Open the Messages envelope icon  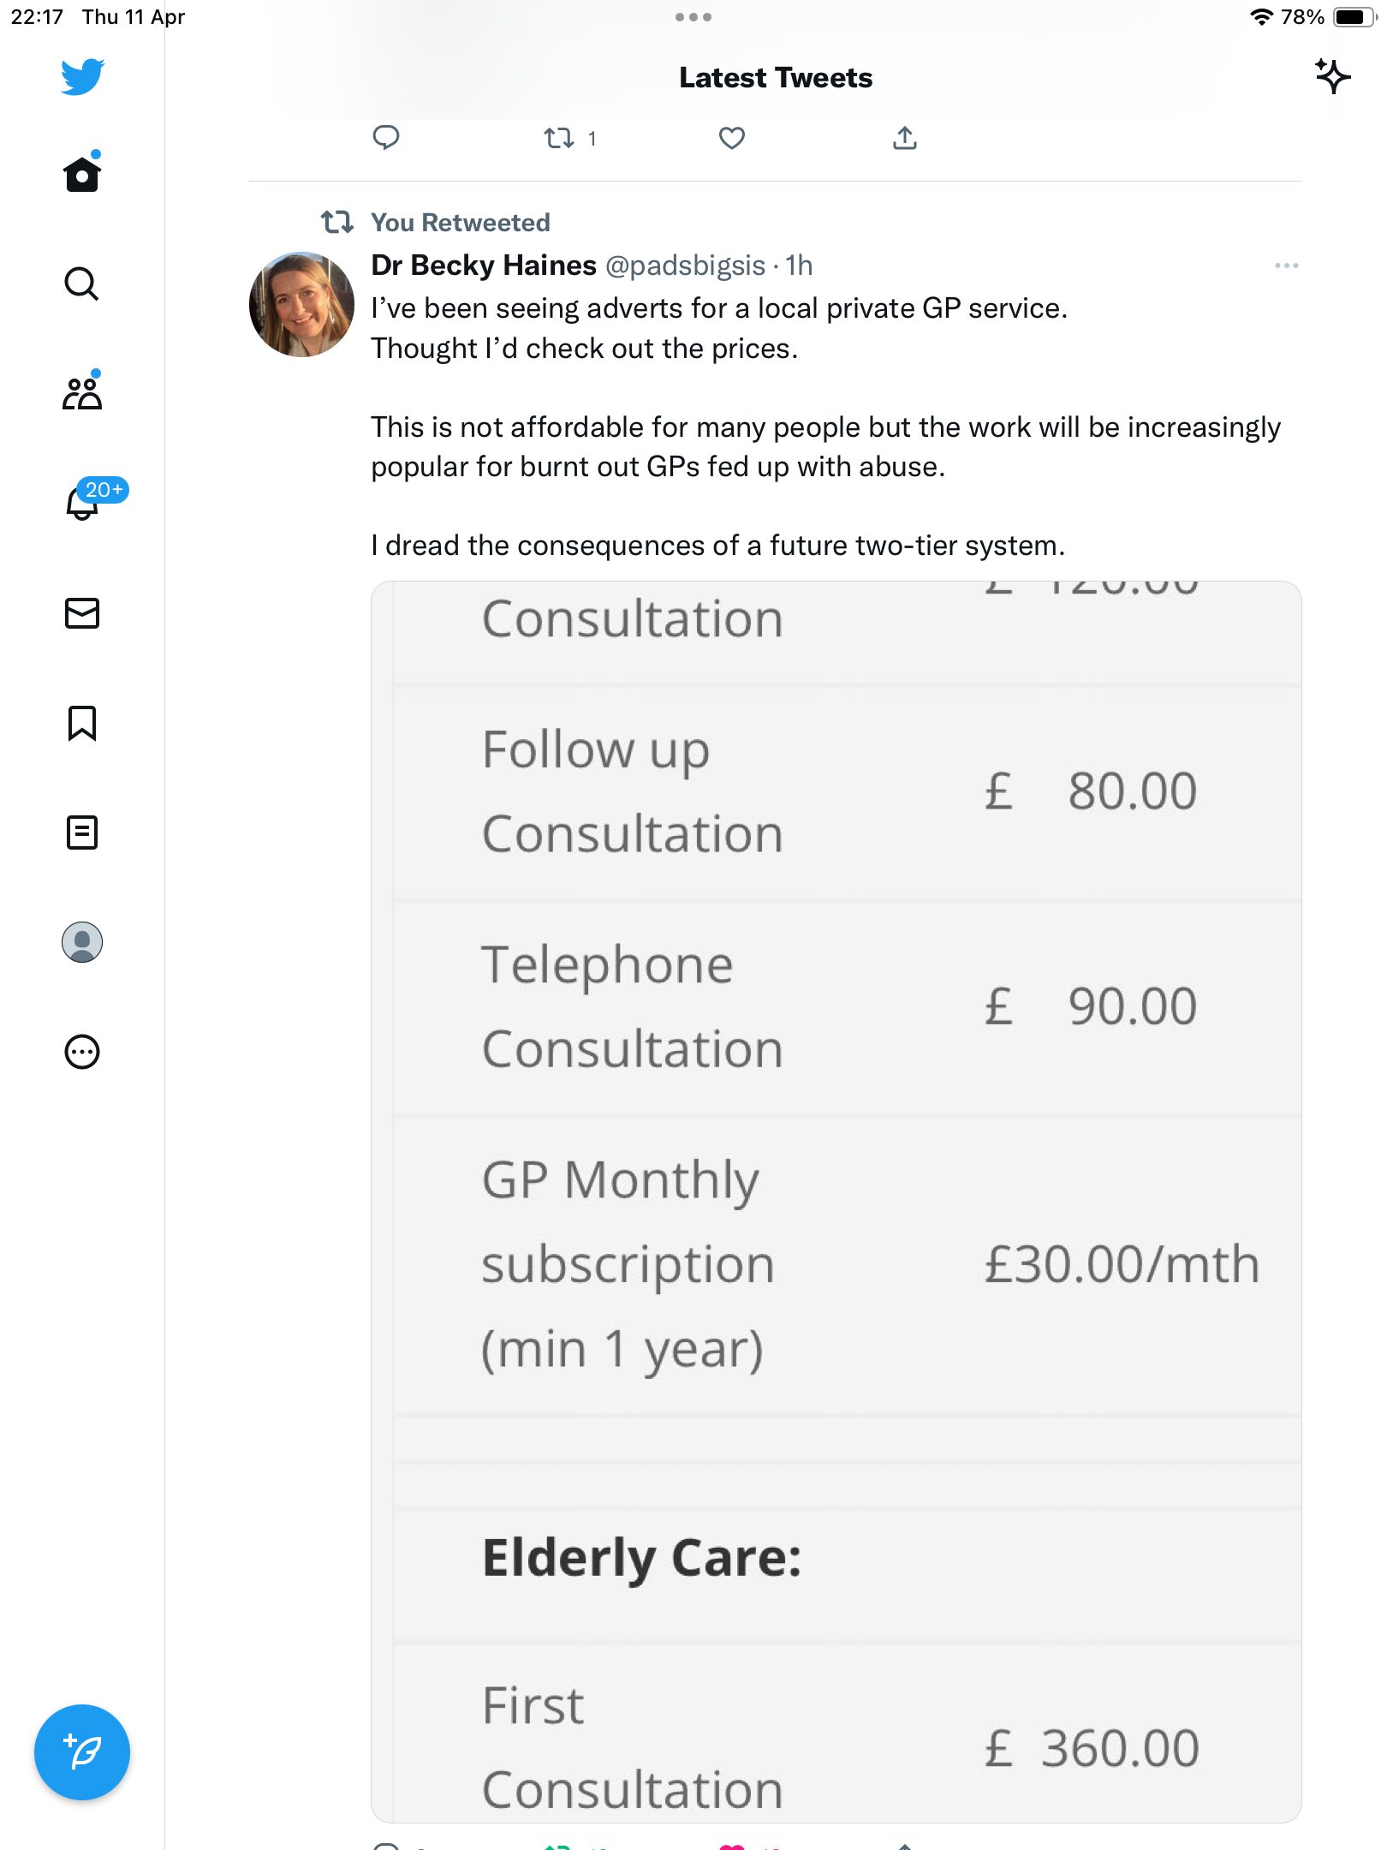point(82,613)
